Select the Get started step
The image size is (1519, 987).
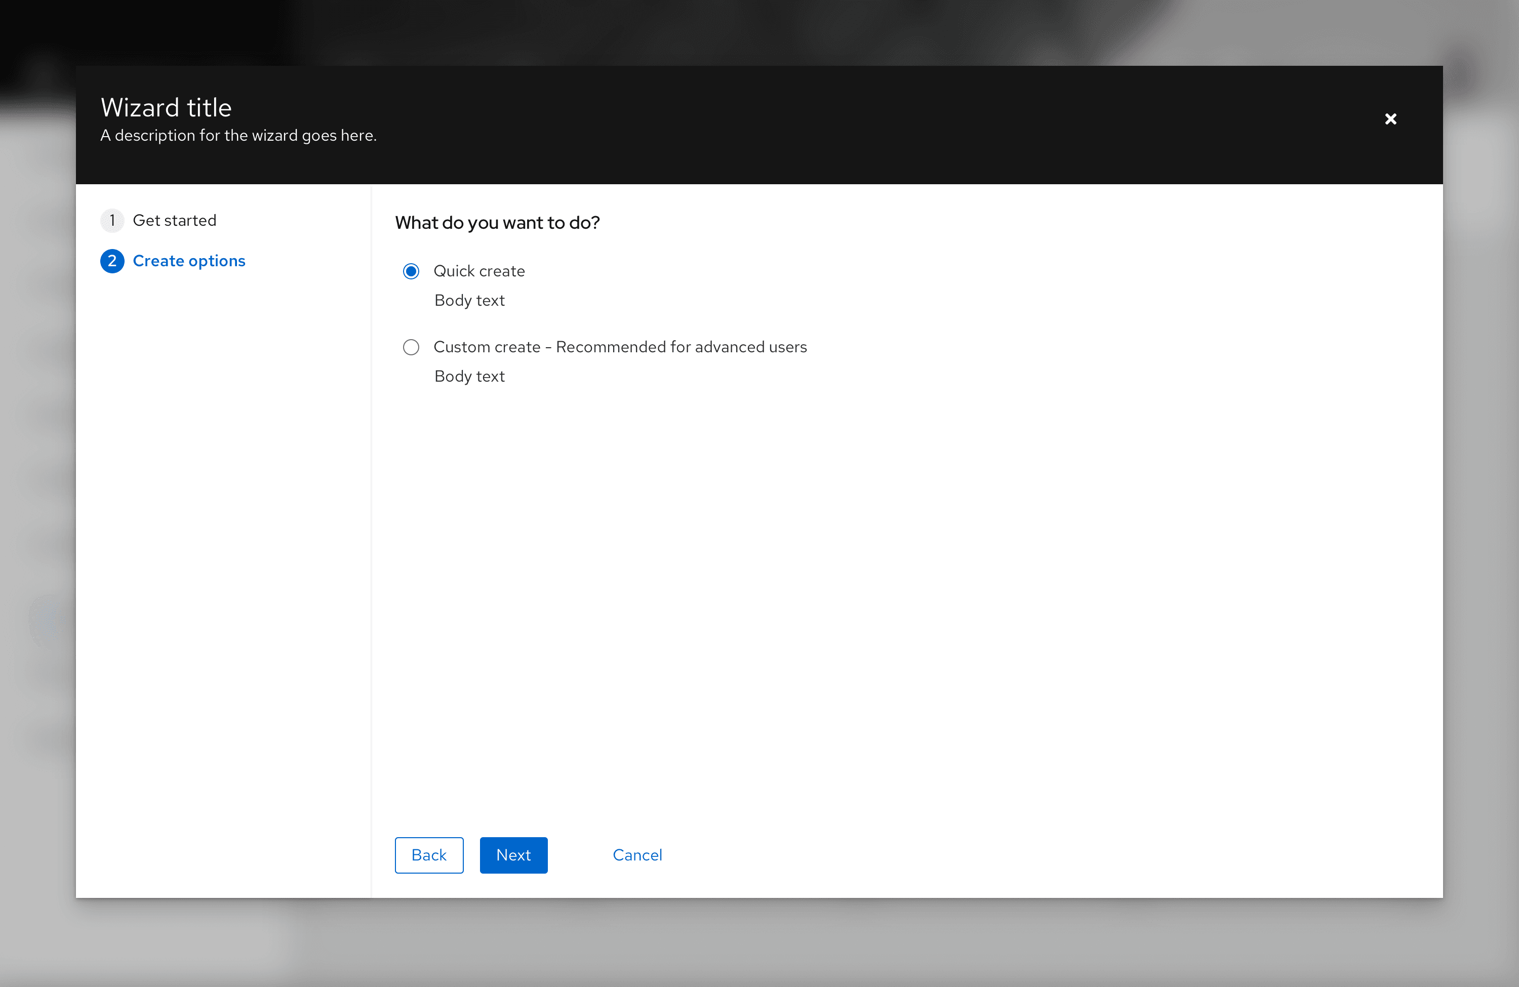click(x=174, y=220)
